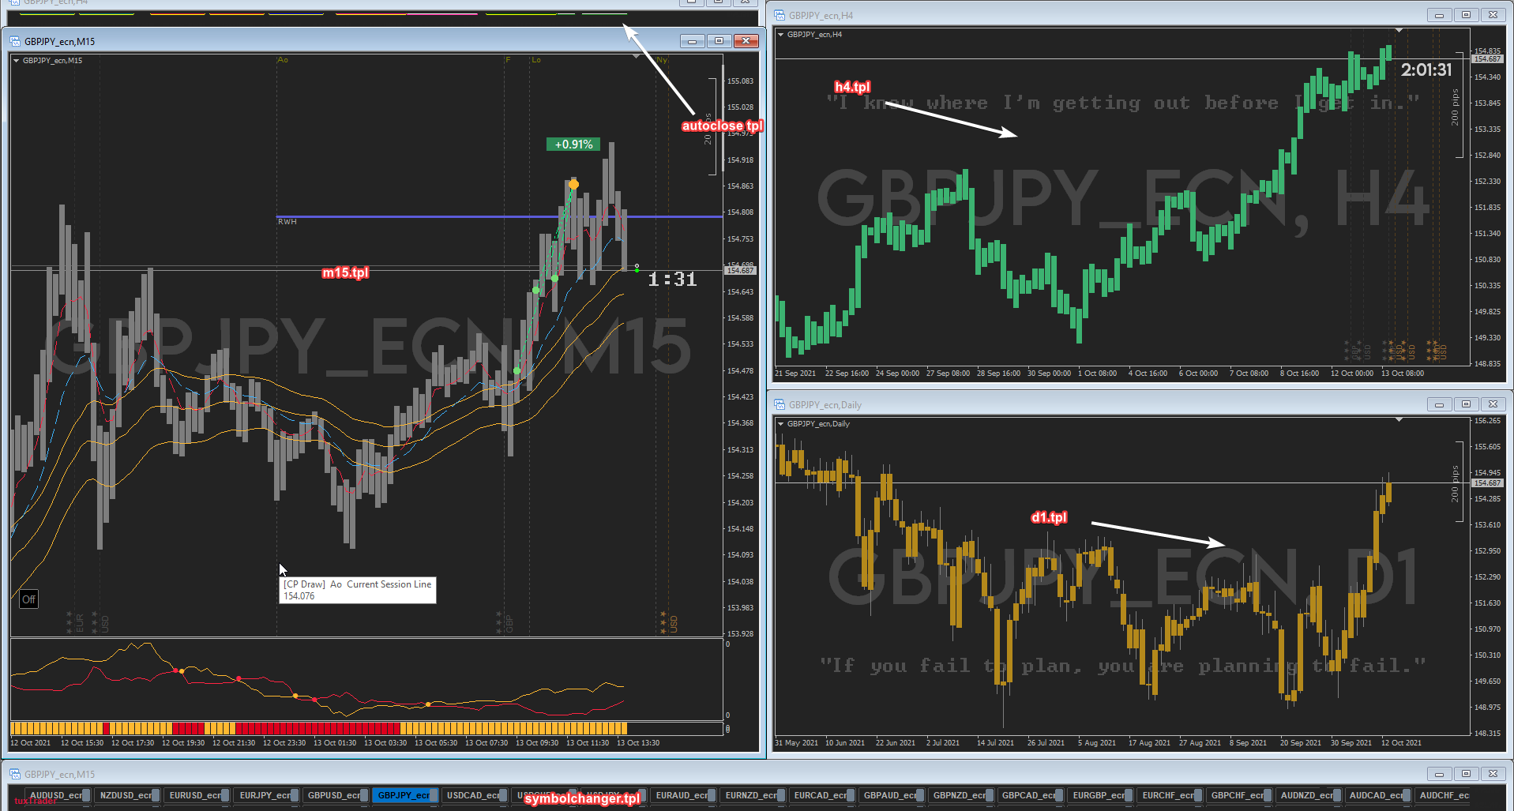Toggle the Off button on M15 chart
The height and width of the screenshot is (811, 1514).
[28, 599]
